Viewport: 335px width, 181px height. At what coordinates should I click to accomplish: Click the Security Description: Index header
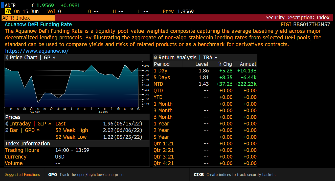click(298, 18)
